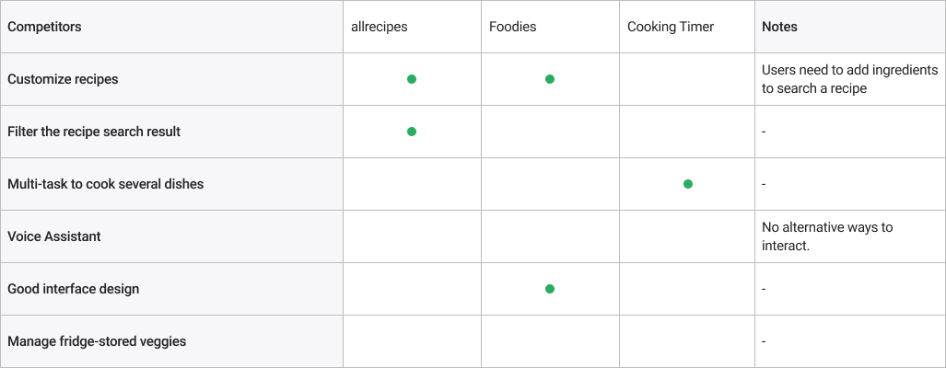Select the allrecipes column header
Viewport: 946px width, 368px height.
tap(380, 27)
